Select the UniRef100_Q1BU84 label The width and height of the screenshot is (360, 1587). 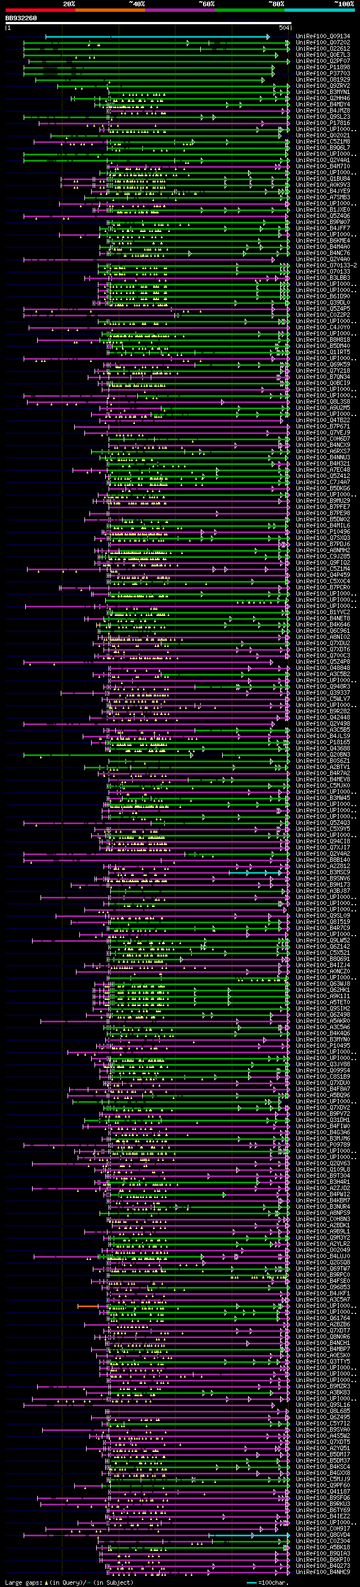click(323, 178)
